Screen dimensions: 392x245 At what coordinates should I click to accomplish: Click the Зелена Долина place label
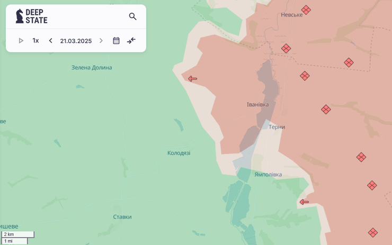click(x=92, y=68)
